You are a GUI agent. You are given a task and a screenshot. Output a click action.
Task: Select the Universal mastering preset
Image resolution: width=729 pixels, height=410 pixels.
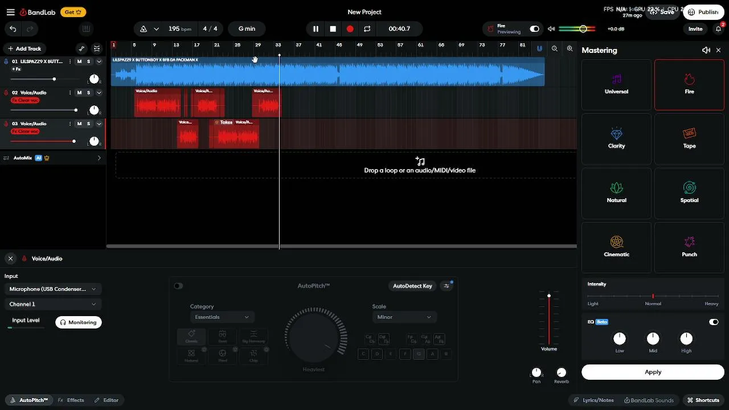[616, 85]
